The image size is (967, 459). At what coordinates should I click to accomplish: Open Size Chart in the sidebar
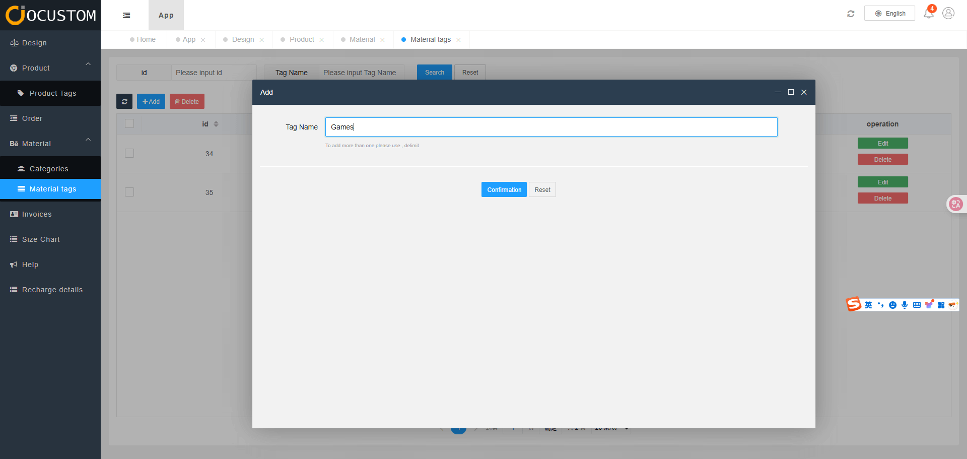tap(41, 239)
